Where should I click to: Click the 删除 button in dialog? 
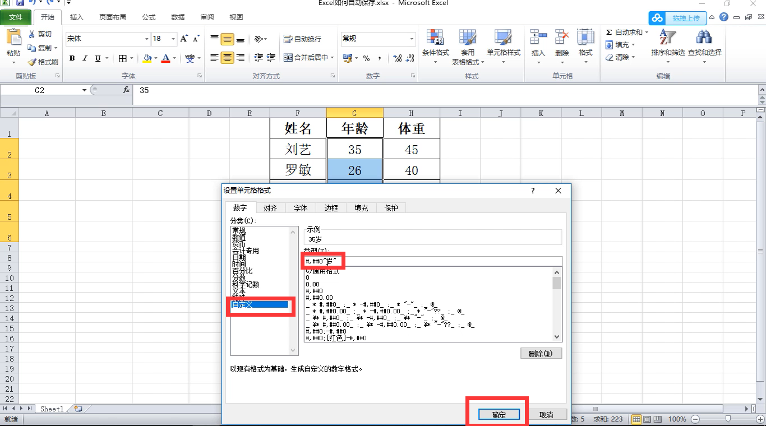coord(541,353)
